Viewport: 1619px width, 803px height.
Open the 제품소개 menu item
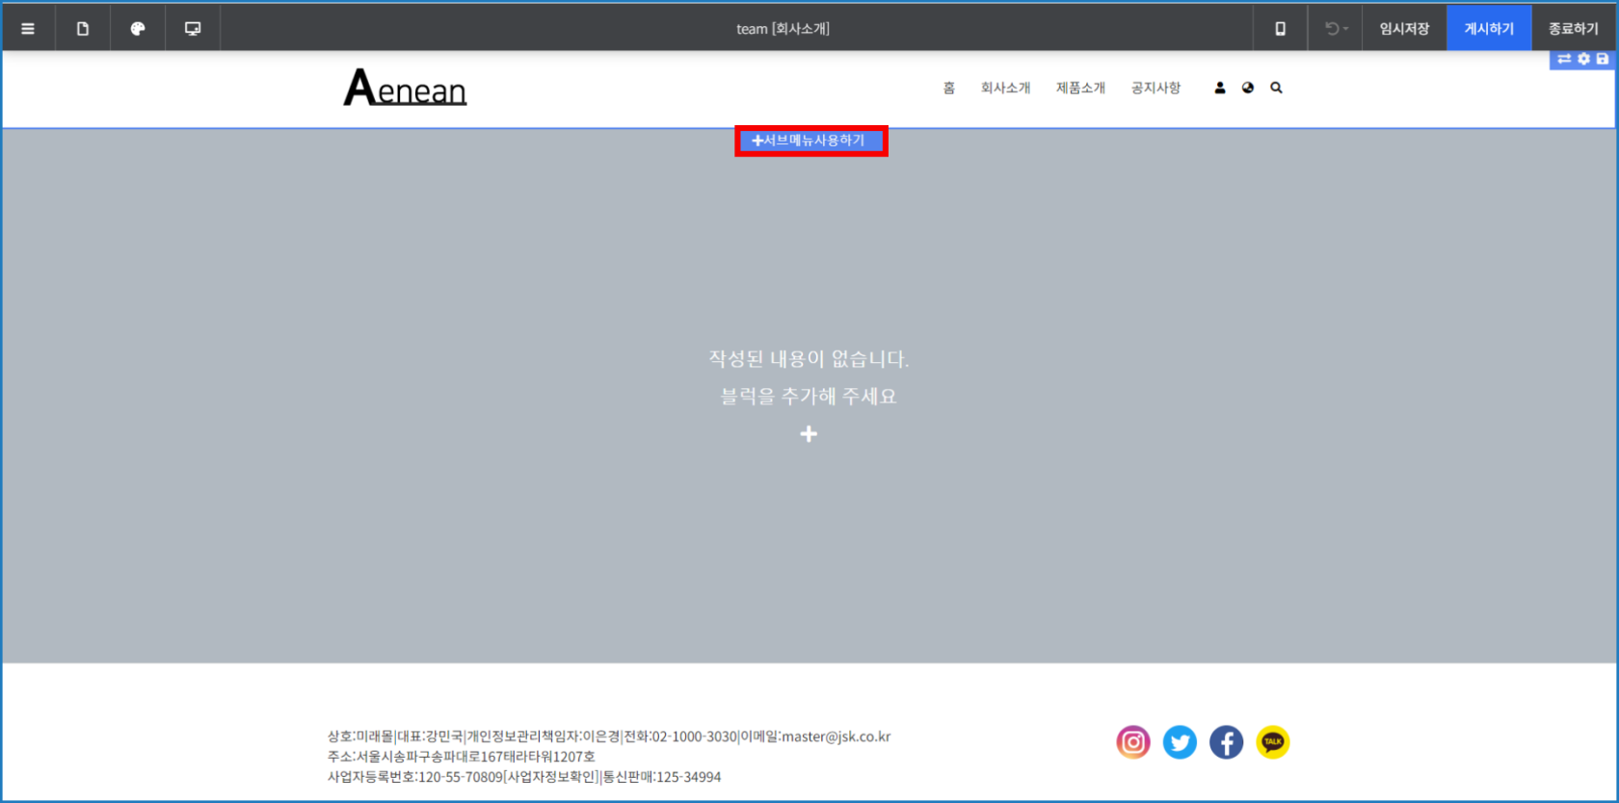[x=1080, y=88]
